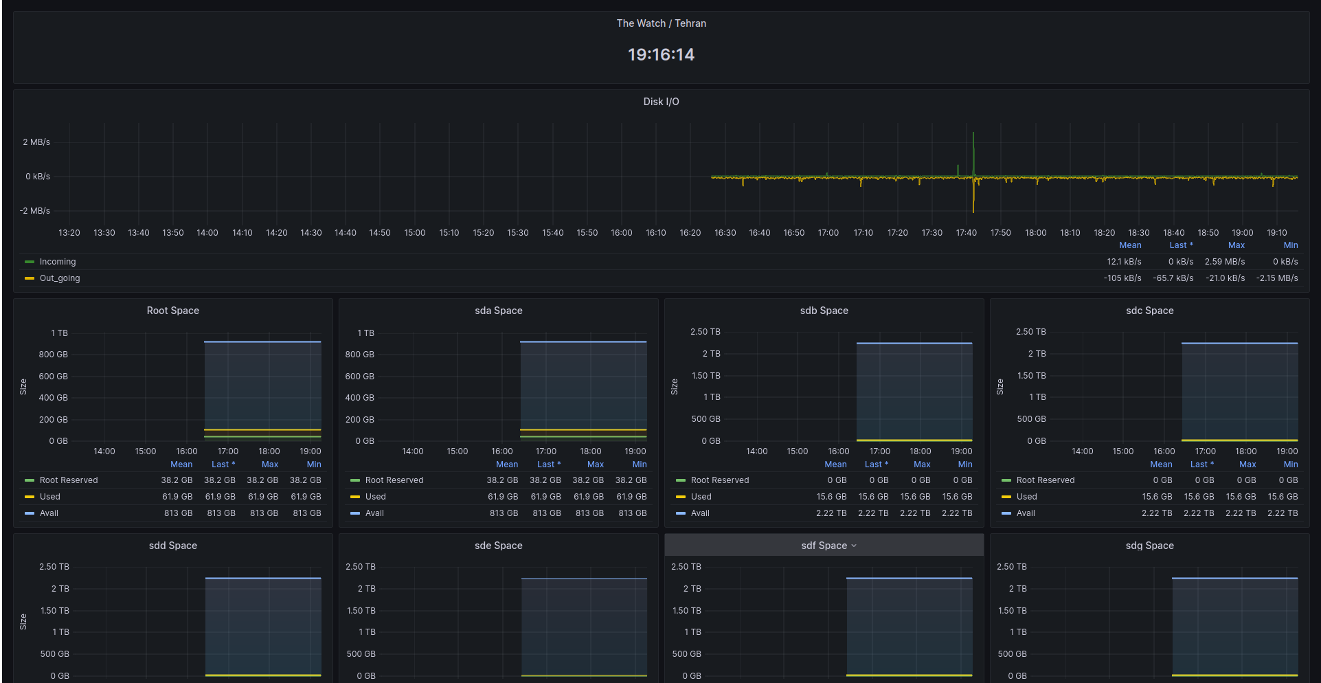This screenshot has height=683, width=1321.
Task: Open the Disk I/O panel title menu
Action: tap(661, 102)
